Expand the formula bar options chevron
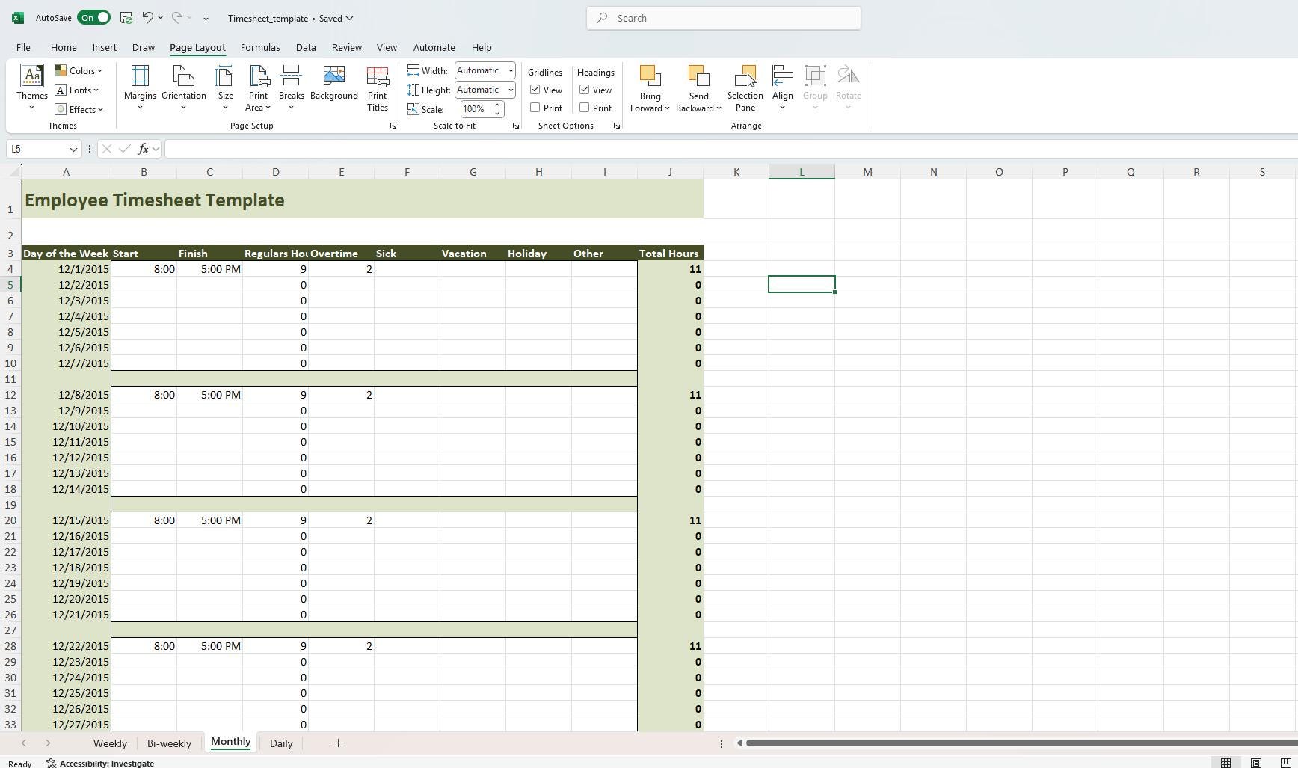Image resolution: width=1298 pixels, height=768 pixels. 156,149
